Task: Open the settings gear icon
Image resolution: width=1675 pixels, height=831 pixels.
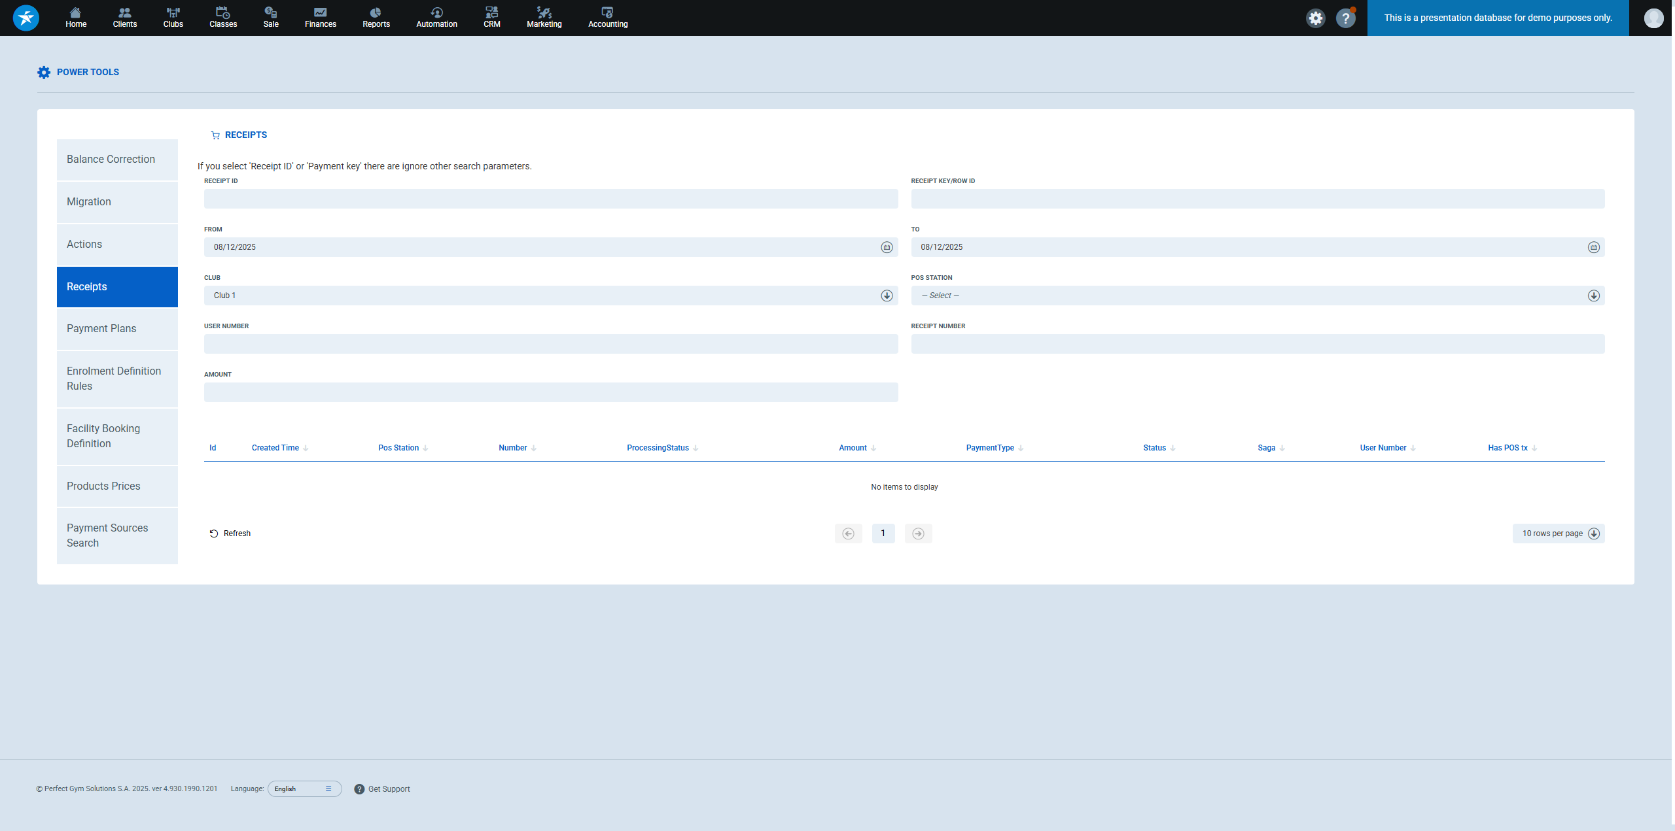Action: [x=1315, y=18]
